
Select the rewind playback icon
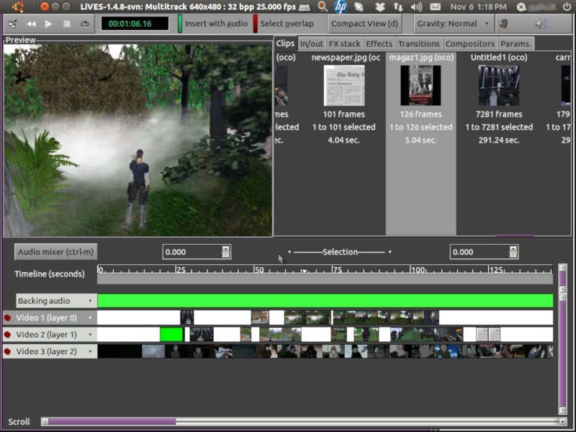[31, 23]
